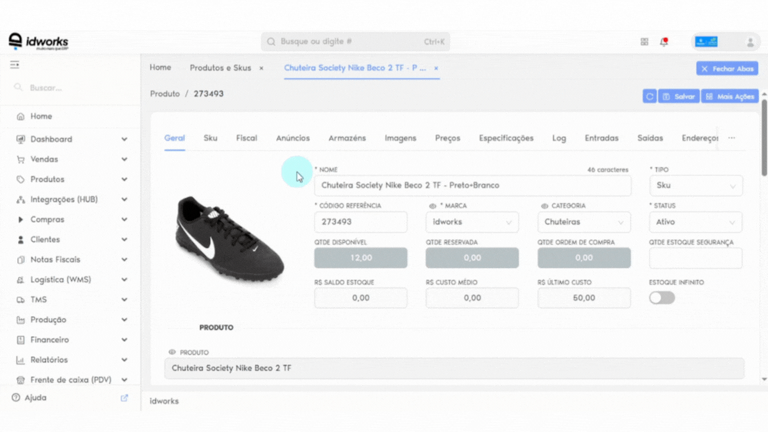Toggle eye icon beside Categoria label
This screenshot has width=768, height=432.
pos(544,206)
